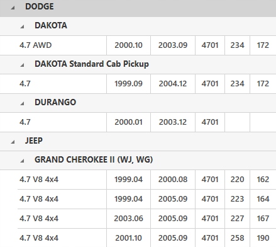Screen dimensions: 276x247
Task: Select the DODGE group header
Action: (x=138, y=8)
